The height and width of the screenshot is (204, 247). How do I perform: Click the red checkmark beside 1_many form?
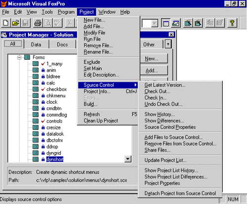(x=43, y=64)
